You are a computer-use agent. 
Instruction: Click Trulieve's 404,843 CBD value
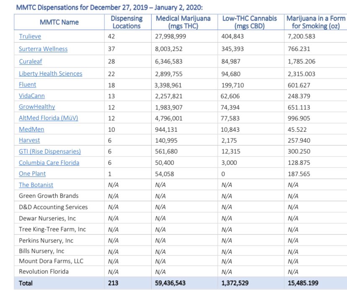[x=232, y=36]
